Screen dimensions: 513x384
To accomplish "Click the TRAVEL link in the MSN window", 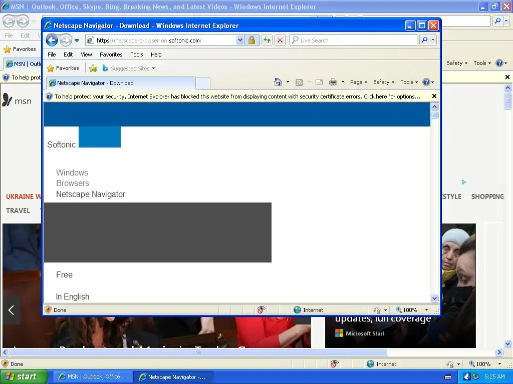I will [18, 210].
